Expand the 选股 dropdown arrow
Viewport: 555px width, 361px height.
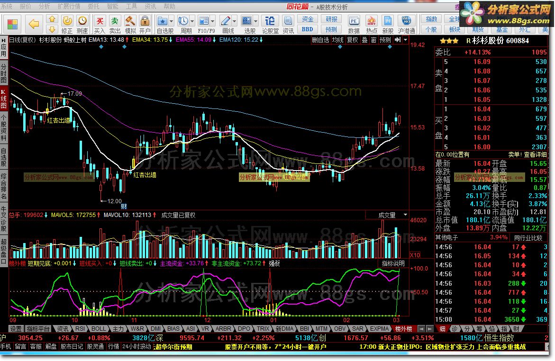[255, 21]
